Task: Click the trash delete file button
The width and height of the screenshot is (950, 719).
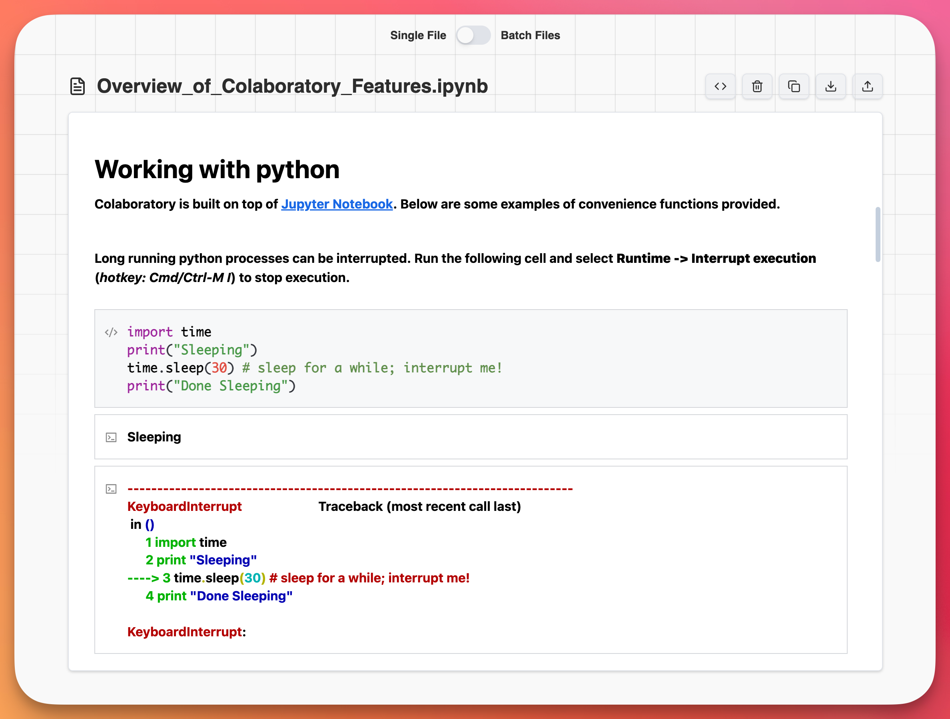Action: coord(757,86)
